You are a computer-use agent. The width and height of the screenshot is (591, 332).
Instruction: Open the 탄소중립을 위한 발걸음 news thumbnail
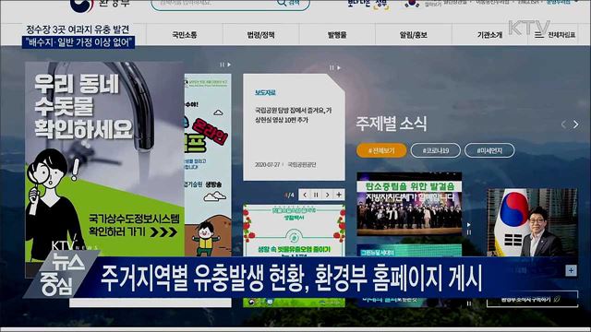pyautogui.click(x=409, y=204)
